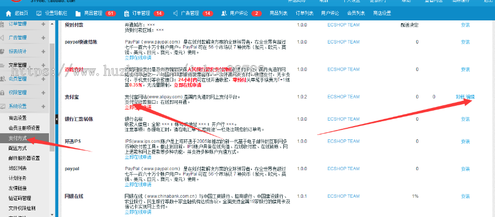Screen dimensions: 495x217
Task: Click version 1.0.2 in 支付宝 row
Action: tap(302, 97)
